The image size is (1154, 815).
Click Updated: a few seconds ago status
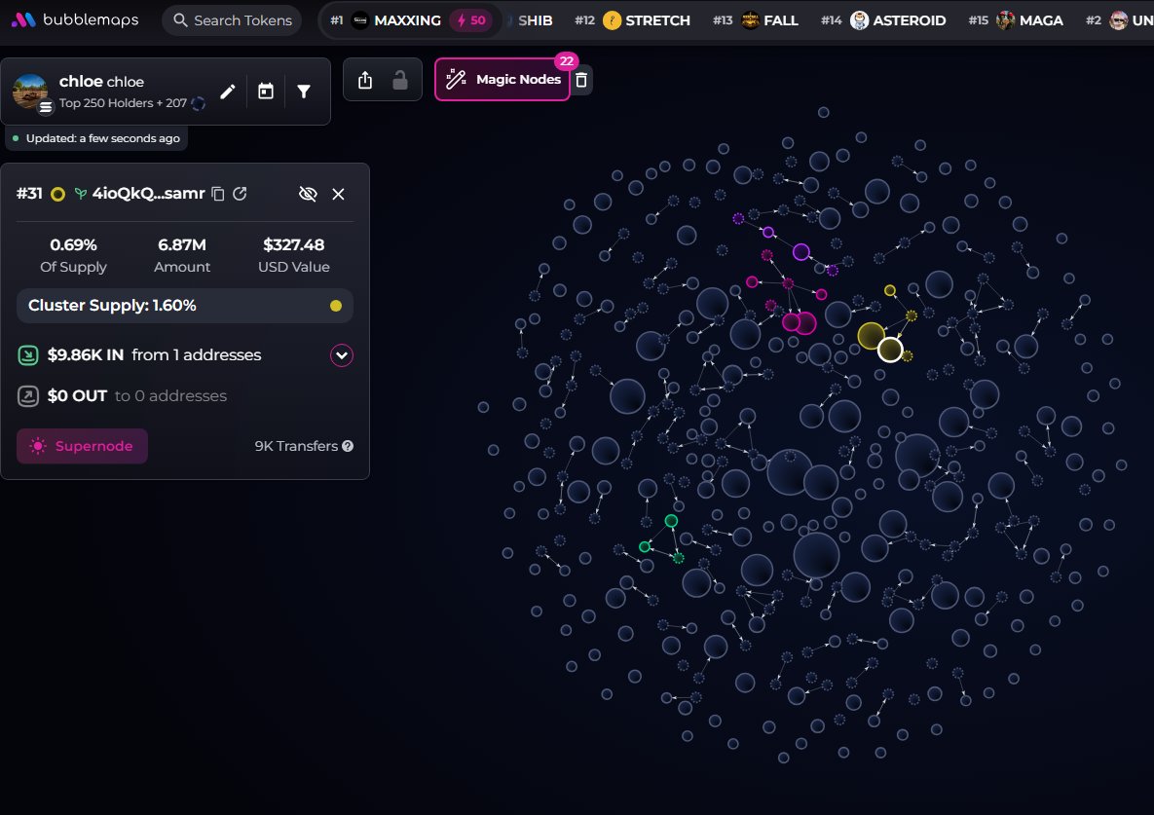[x=96, y=138]
